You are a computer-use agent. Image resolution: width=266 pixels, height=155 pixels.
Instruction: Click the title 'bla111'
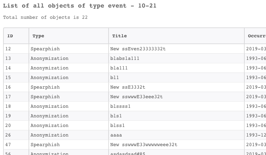pos(119,68)
